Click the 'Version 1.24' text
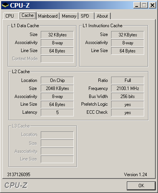This screenshot has width=158, height=193. 135,174
